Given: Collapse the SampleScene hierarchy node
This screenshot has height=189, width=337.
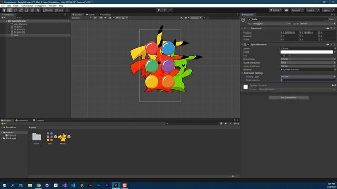Looking at the screenshot, I should point(7,21).
